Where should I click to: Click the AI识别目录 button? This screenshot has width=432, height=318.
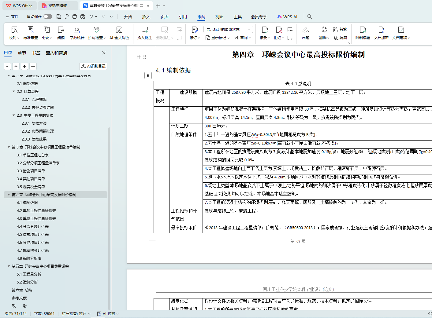[93, 66]
